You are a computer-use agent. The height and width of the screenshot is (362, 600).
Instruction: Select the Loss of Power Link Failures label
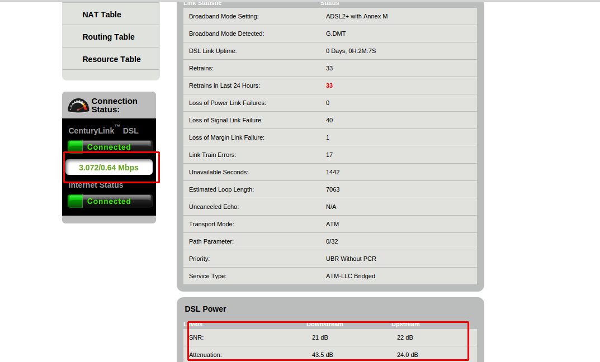(227, 103)
